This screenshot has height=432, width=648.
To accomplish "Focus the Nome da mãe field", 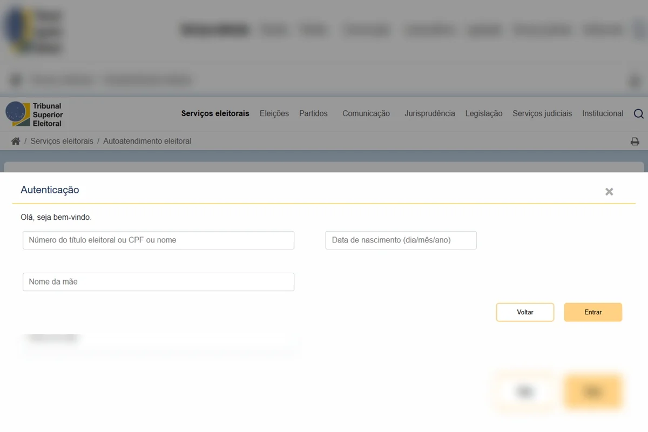I will [x=158, y=282].
